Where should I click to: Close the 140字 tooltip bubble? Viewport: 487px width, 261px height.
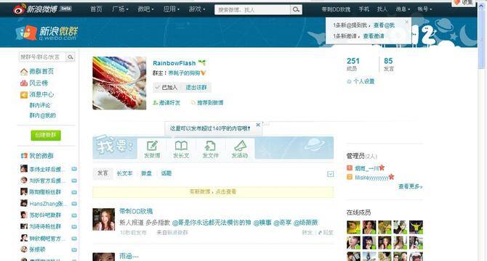coord(258,125)
